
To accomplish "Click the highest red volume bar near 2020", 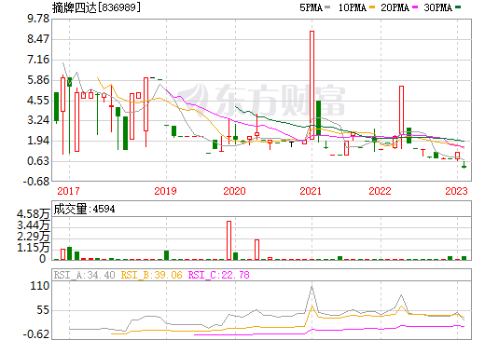I will pos(229,240).
